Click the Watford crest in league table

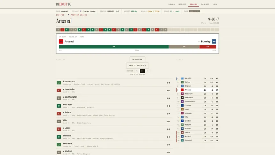coord(182,125)
